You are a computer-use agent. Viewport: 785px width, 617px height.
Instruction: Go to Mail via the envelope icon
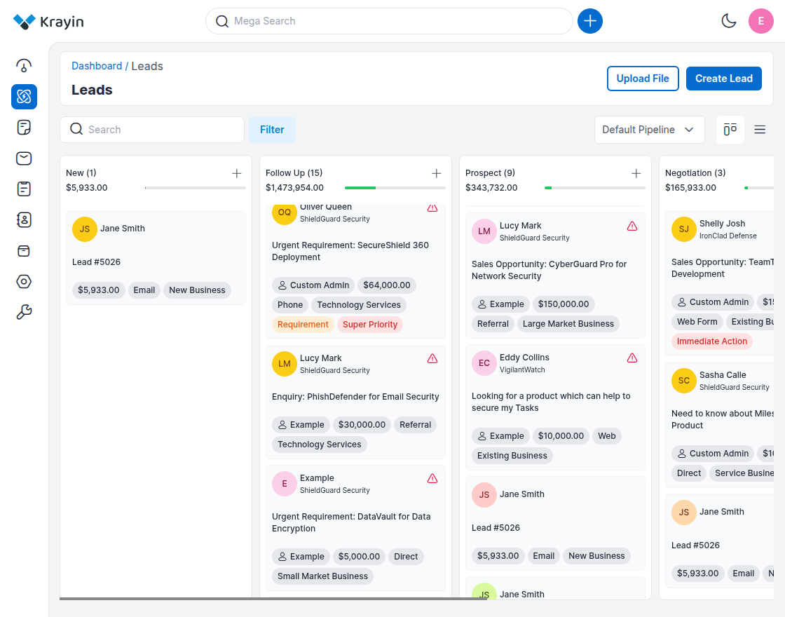(x=24, y=158)
